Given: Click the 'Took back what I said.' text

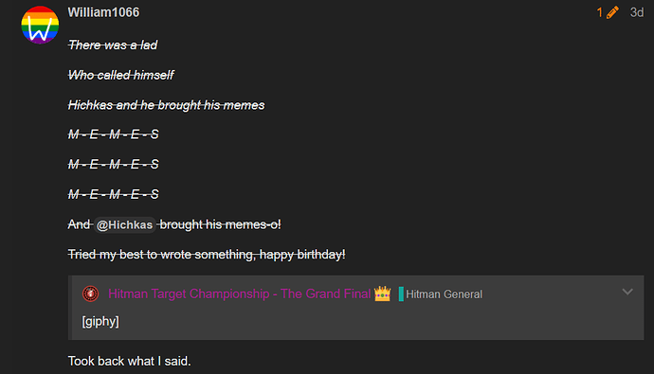Looking at the screenshot, I should coord(129,361).
